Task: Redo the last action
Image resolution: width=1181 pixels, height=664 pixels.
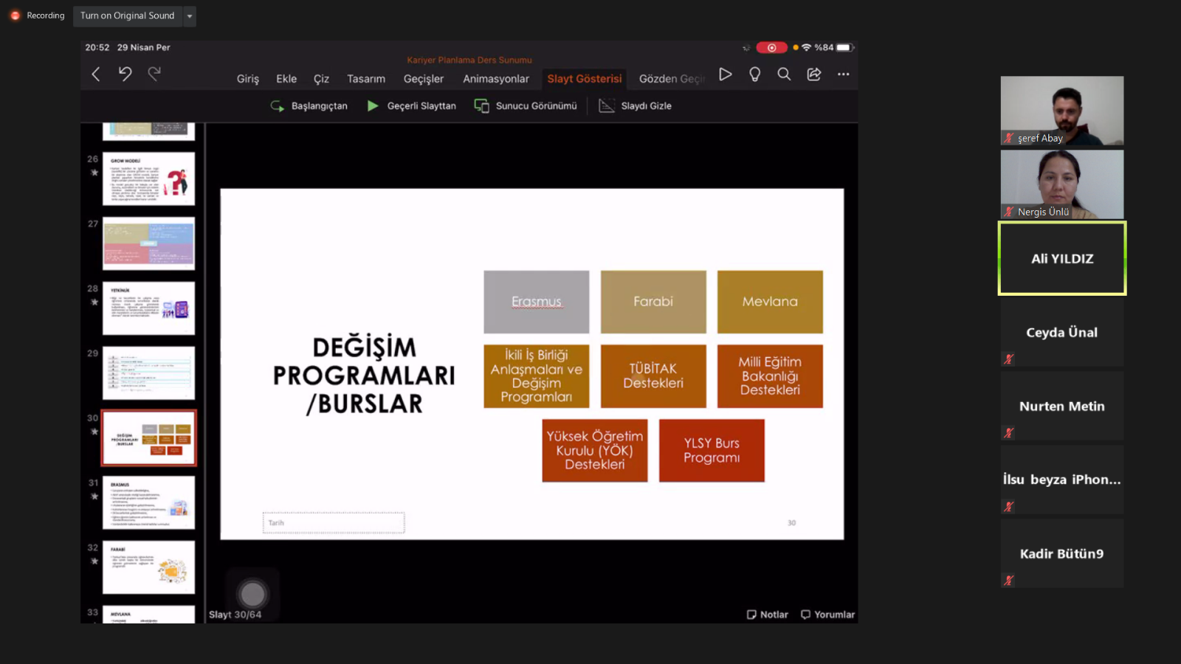Action: click(154, 74)
